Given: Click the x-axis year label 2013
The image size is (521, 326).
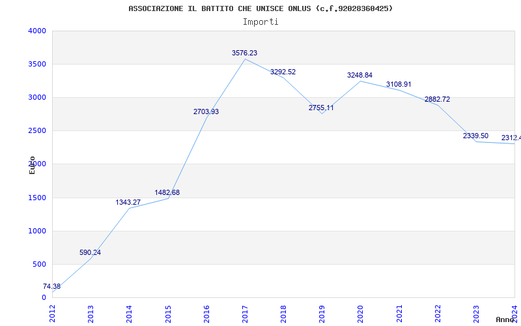Looking at the screenshot, I should [91, 314].
